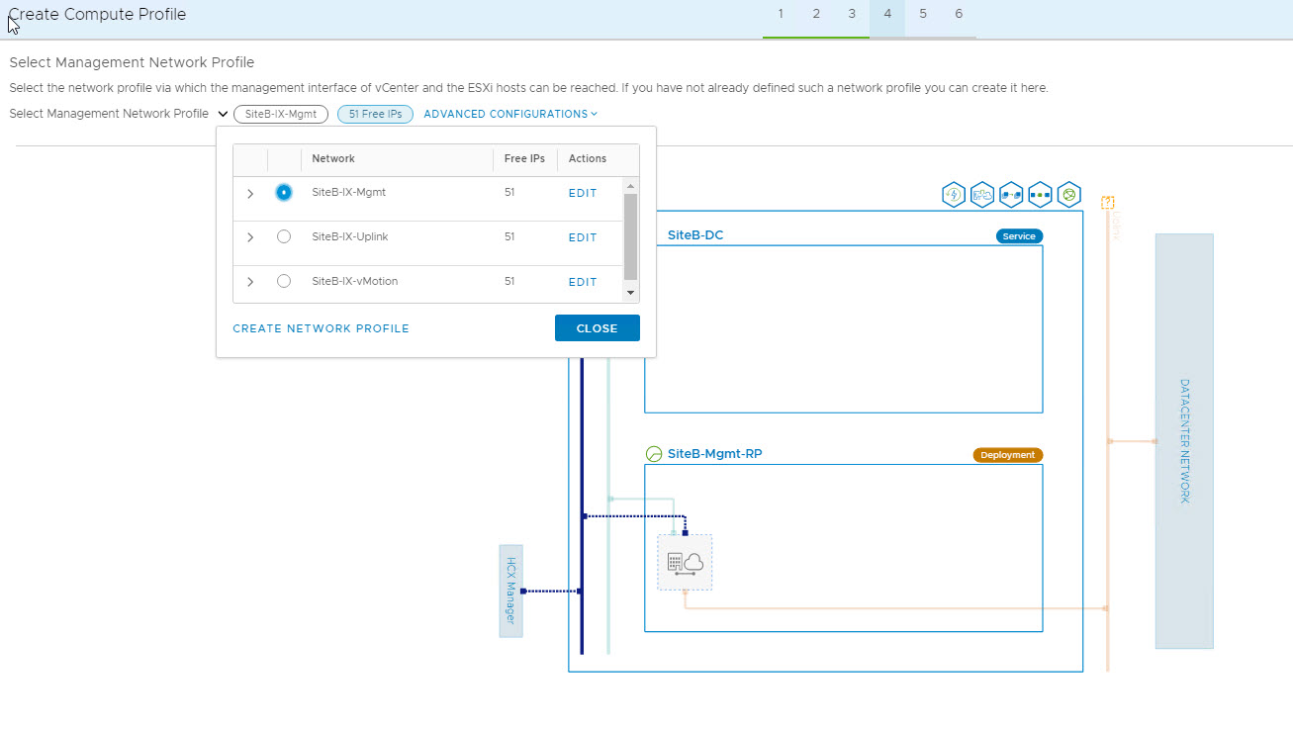Image resolution: width=1293 pixels, height=732 pixels.
Task: Click Edit for the SiteB-IX-vMotion network
Action: 583,282
